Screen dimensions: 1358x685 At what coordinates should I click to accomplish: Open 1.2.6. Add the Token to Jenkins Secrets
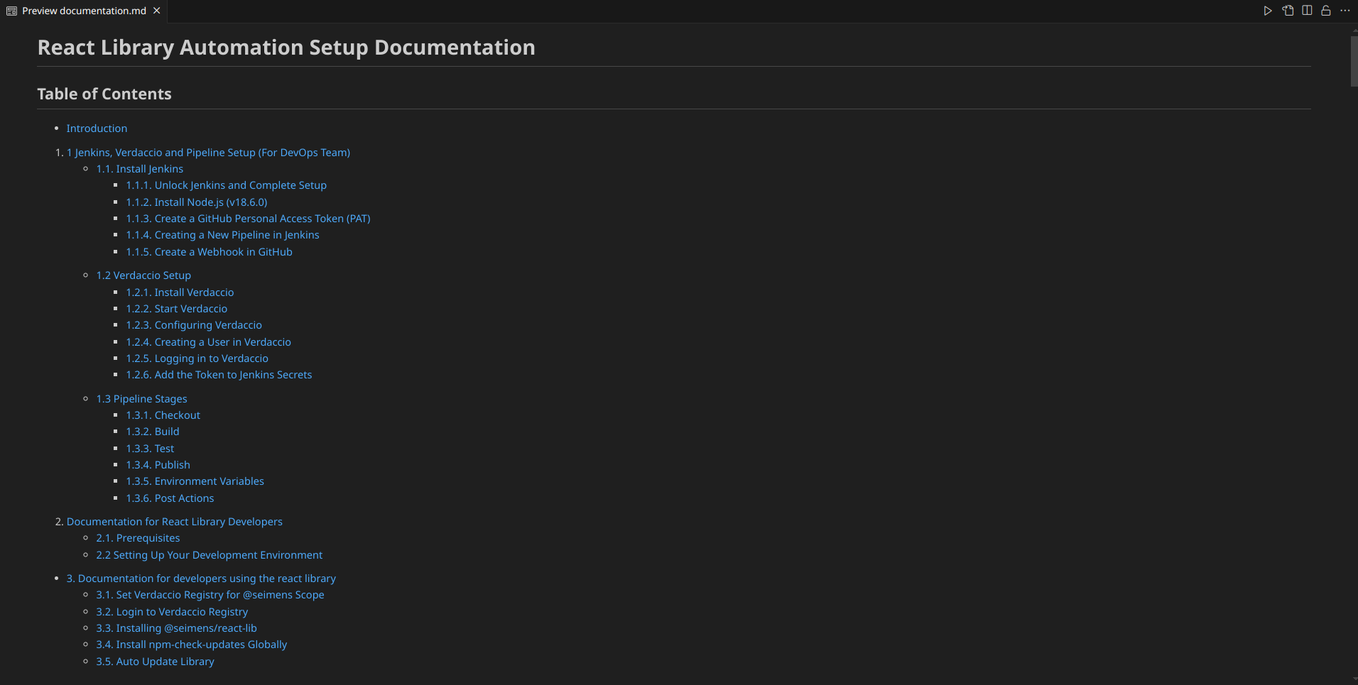[x=219, y=375]
